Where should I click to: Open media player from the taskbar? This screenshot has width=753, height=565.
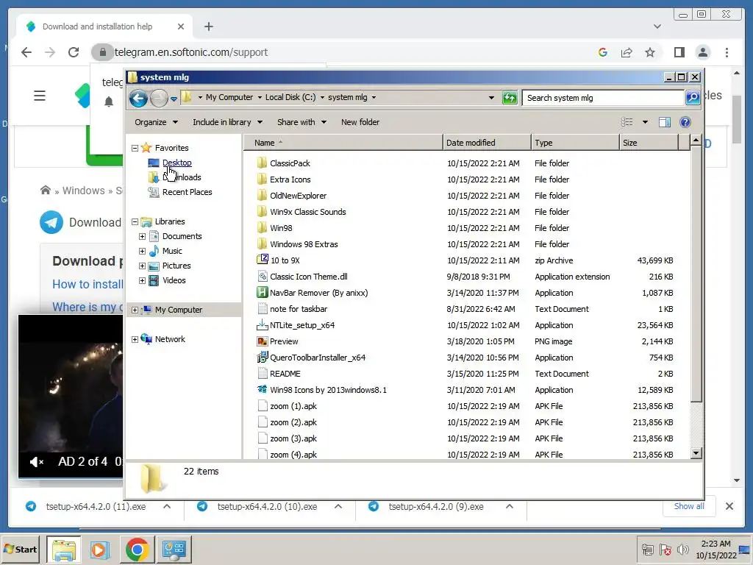pyautogui.click(x=100, y=549)
